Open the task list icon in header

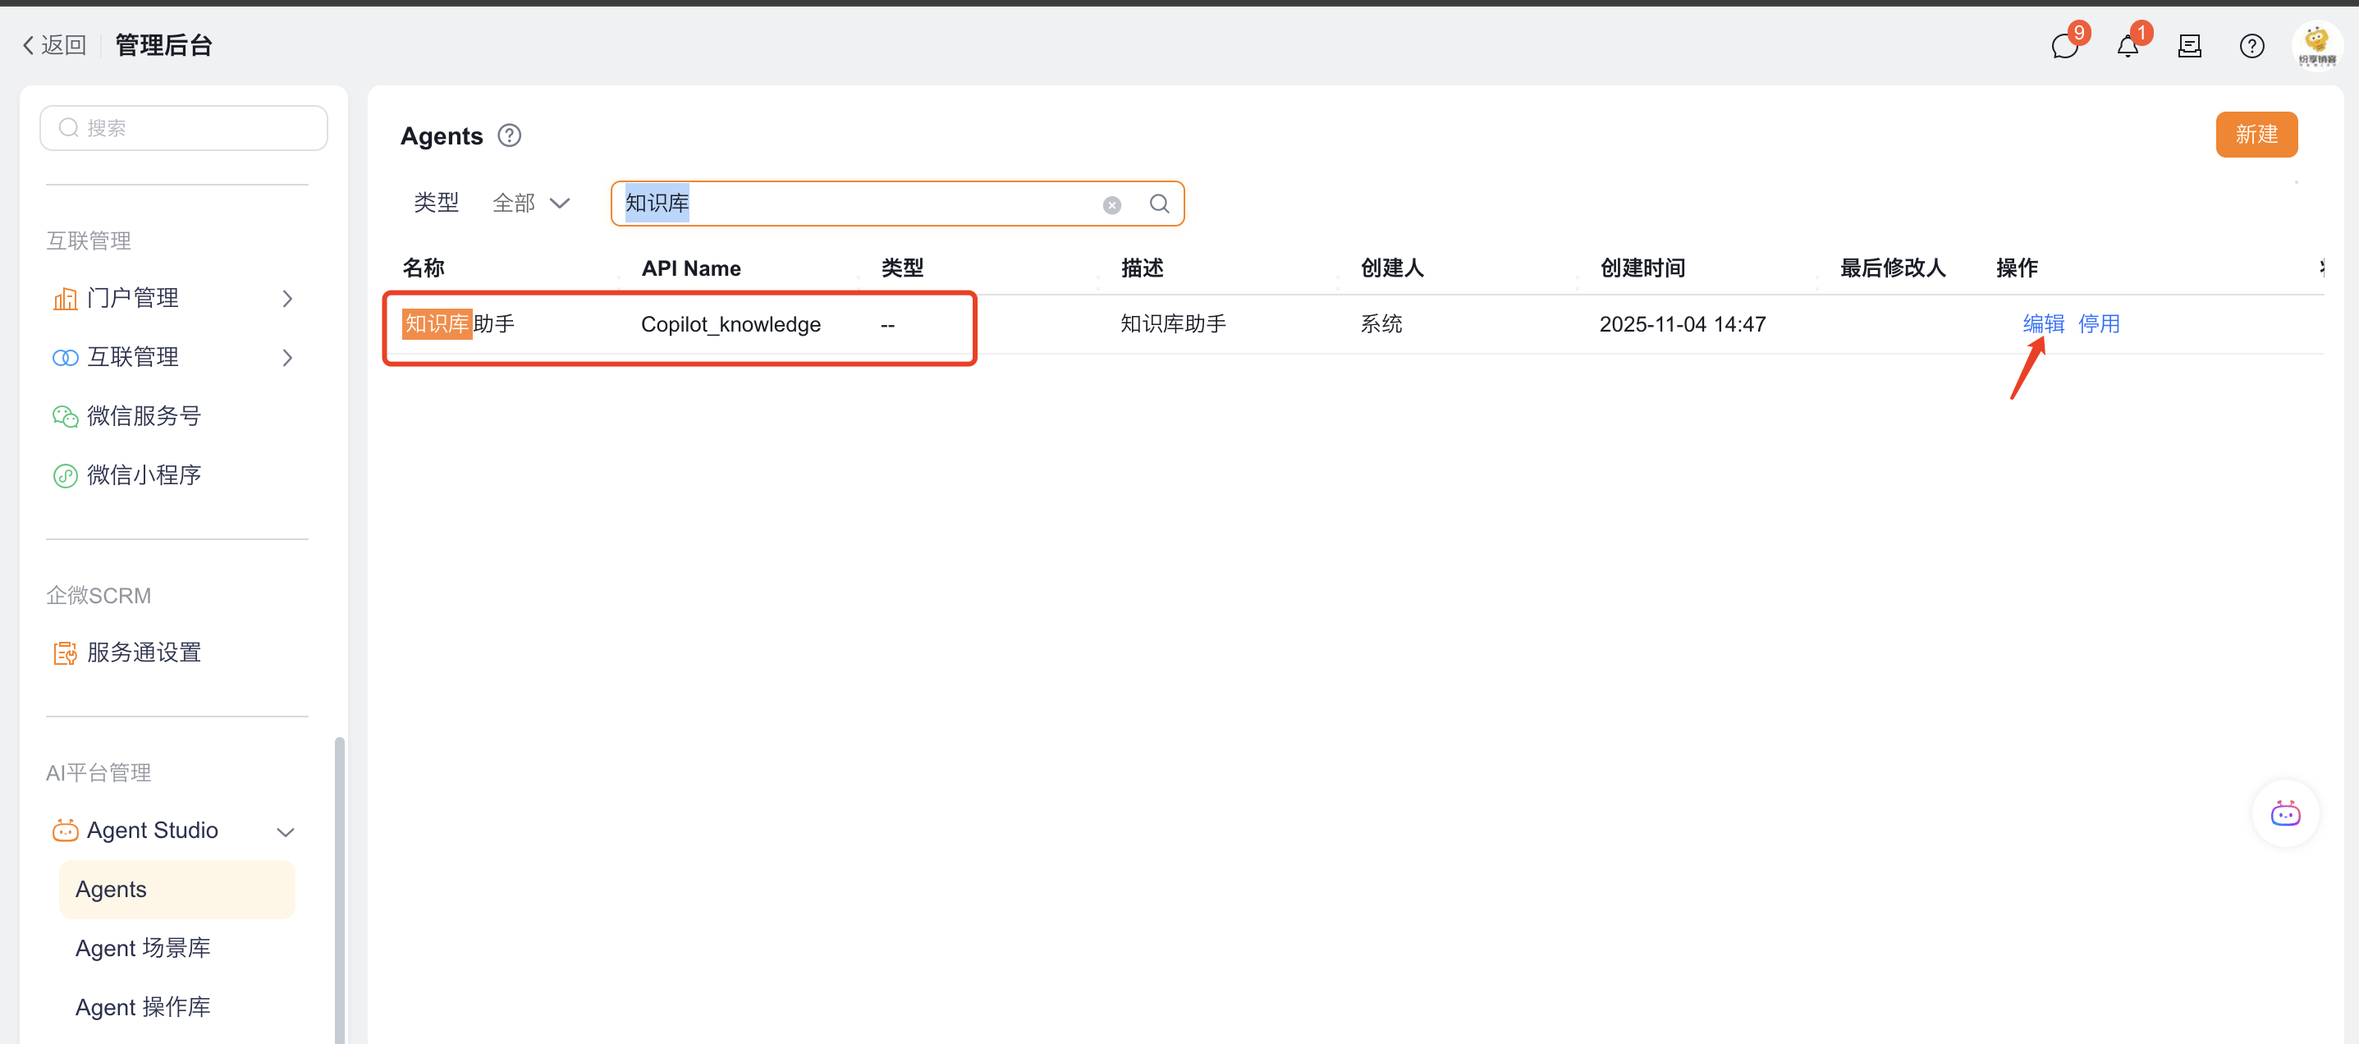2188,46
